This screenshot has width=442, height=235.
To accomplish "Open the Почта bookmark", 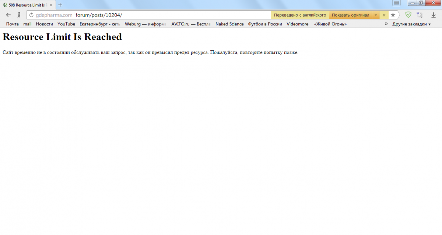I will pos(13,24).
